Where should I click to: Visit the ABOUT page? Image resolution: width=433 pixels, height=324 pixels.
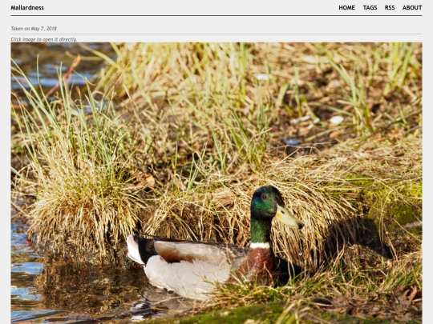click(x=412, y=8)
